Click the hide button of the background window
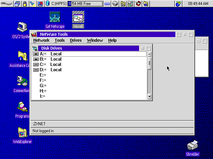The height and width of the screenshot is (159, 213). click(199, 41)
